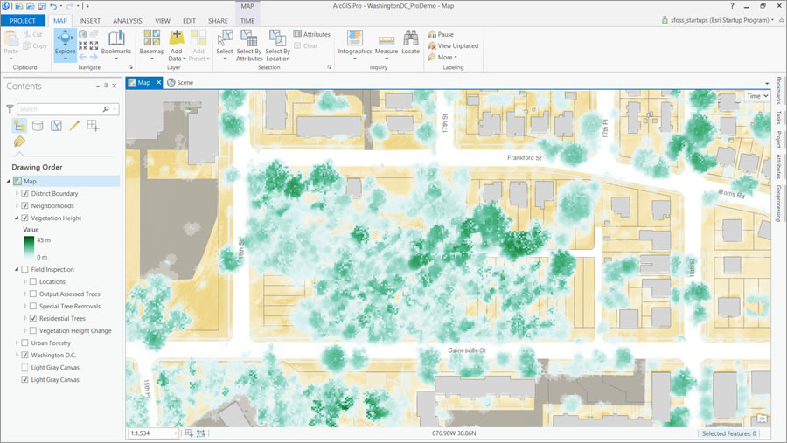Uncheck the Neighborhoods layer

pos(25,205)
